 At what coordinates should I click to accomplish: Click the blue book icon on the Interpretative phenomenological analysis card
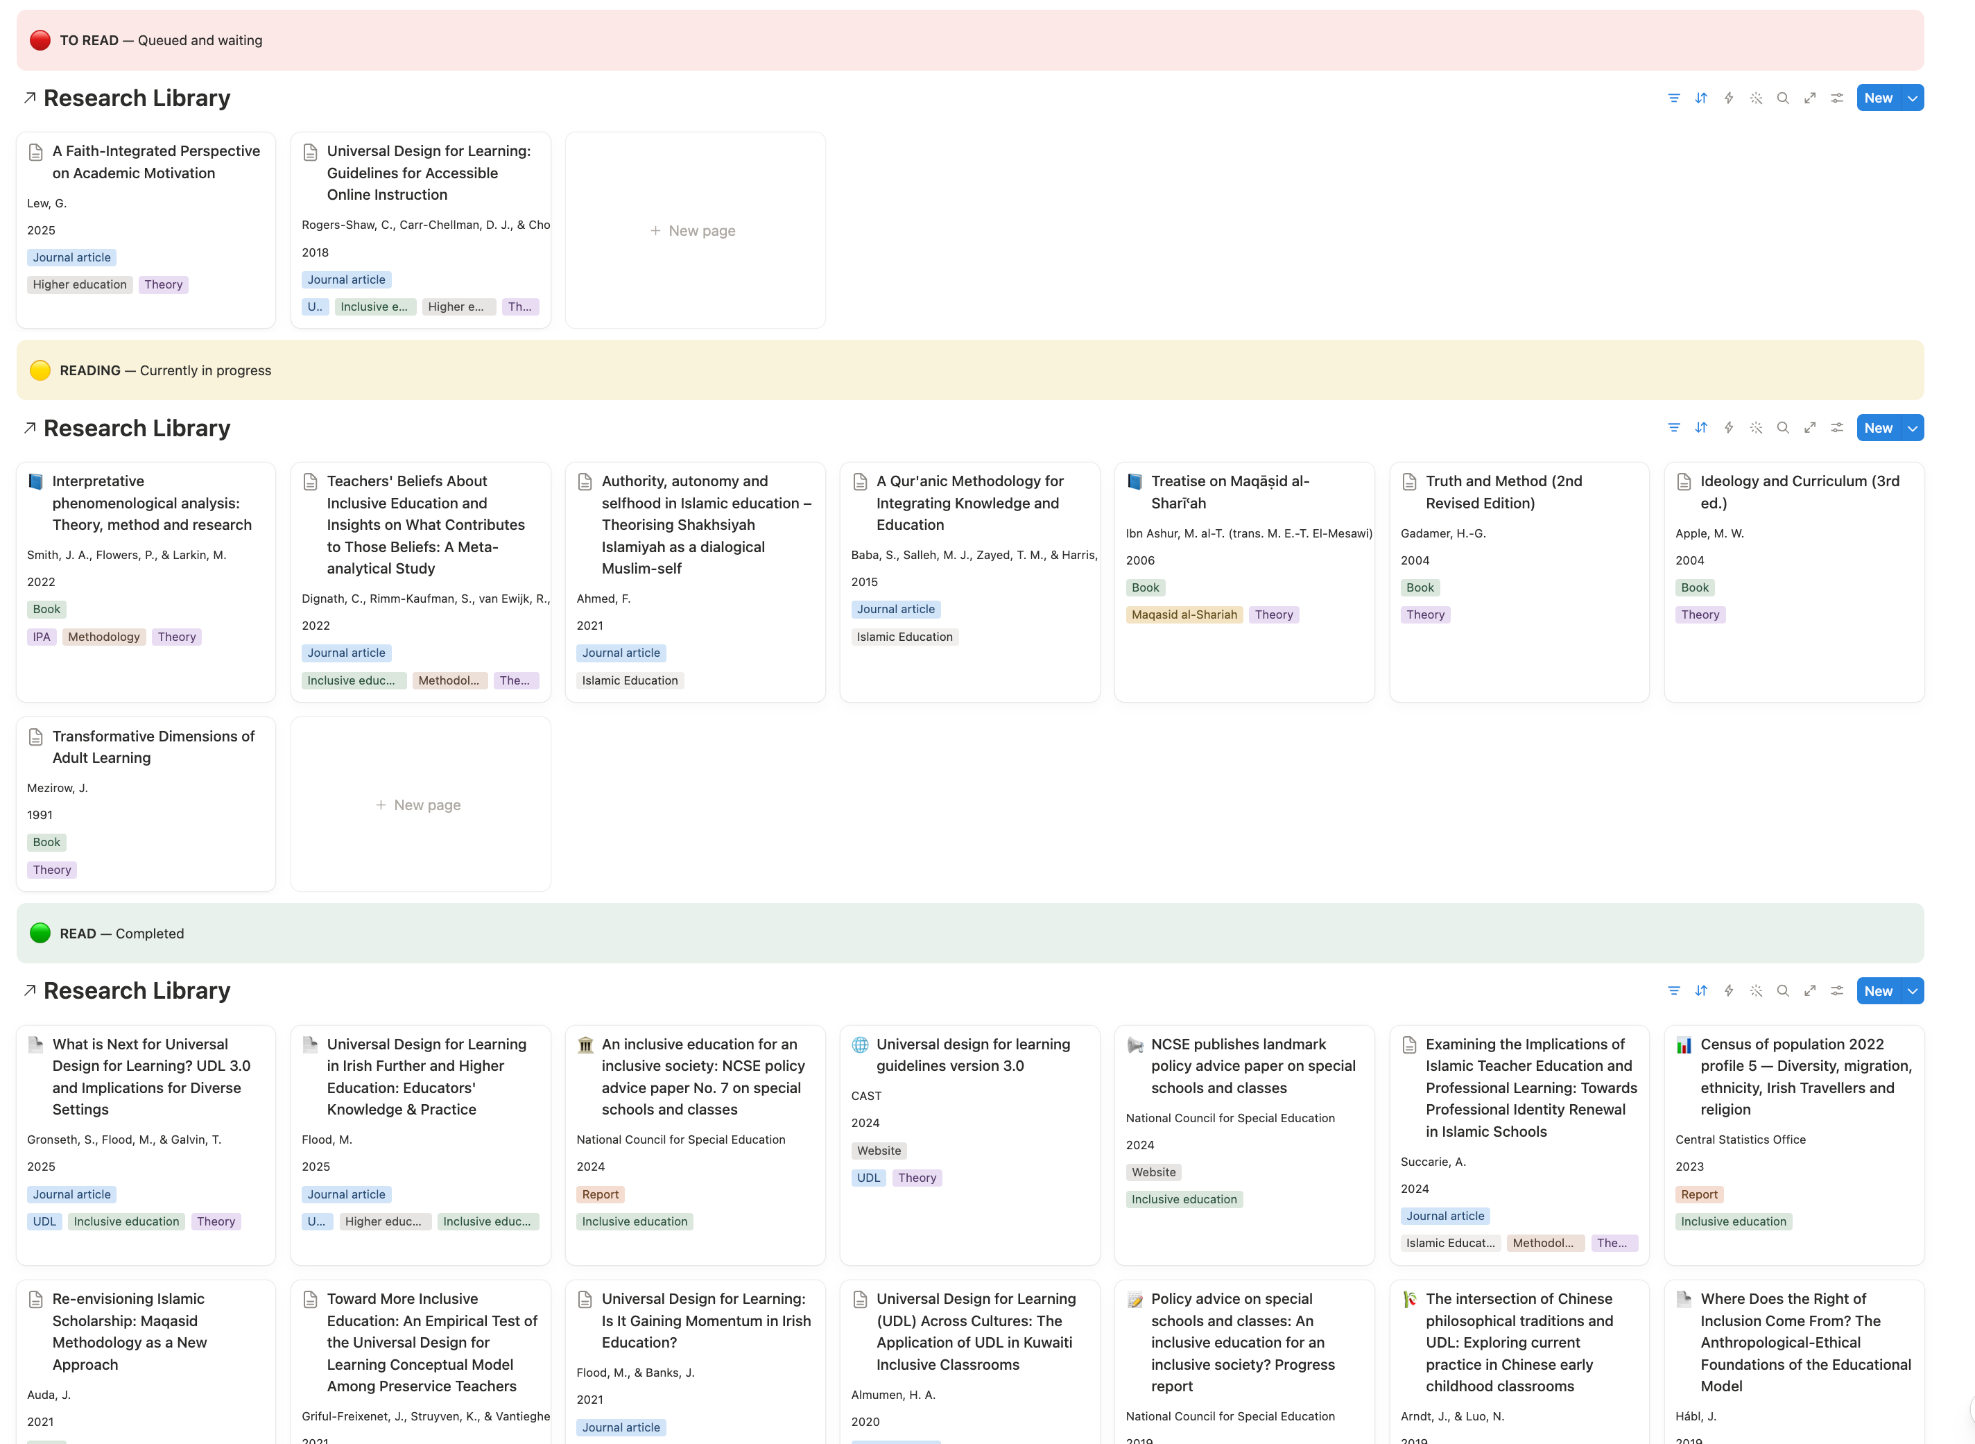click(x=36, y=481)
